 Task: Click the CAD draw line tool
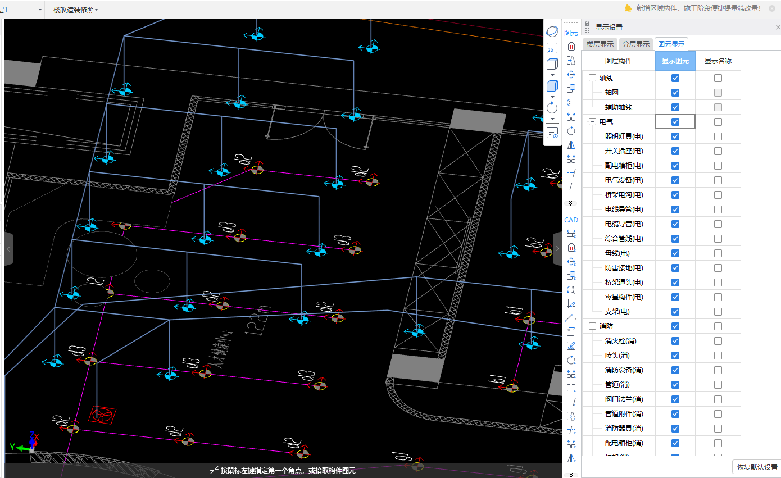[x=569, y=318]
